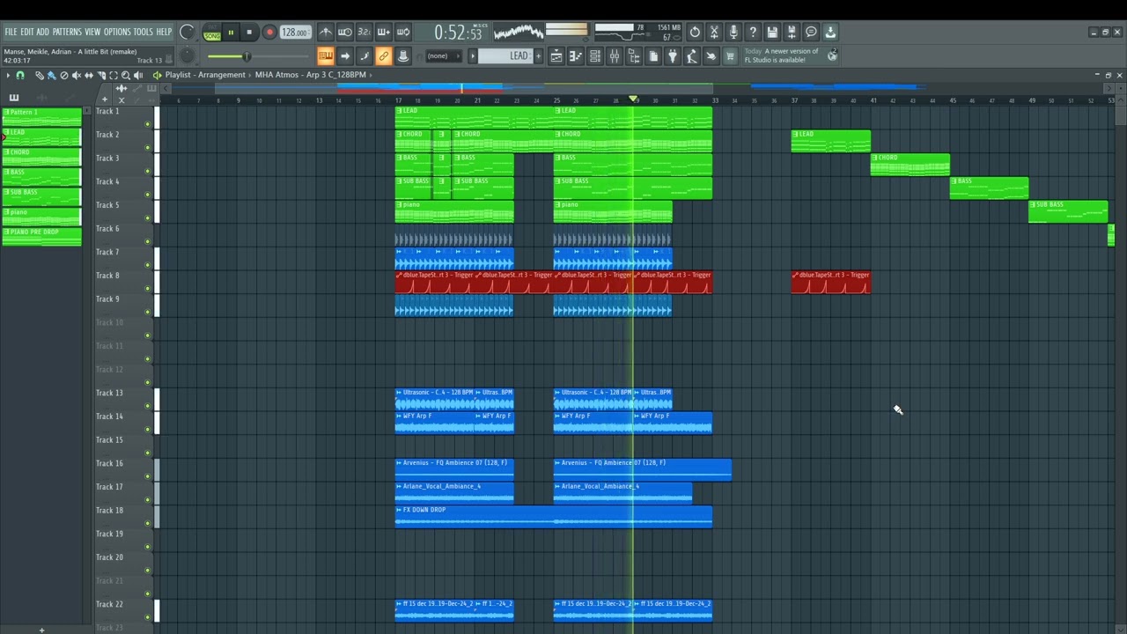Select SUB BASS pattern in the picker

(x=41, y=196)
